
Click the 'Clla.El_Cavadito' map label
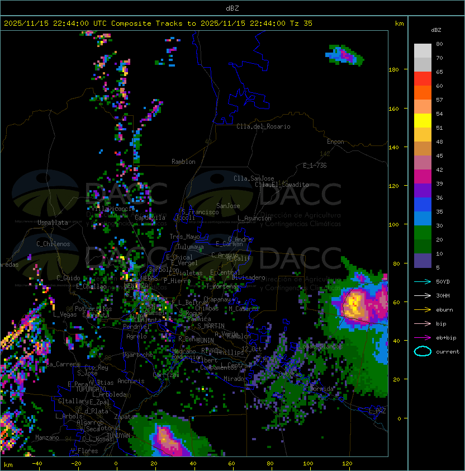pos(282,185)
